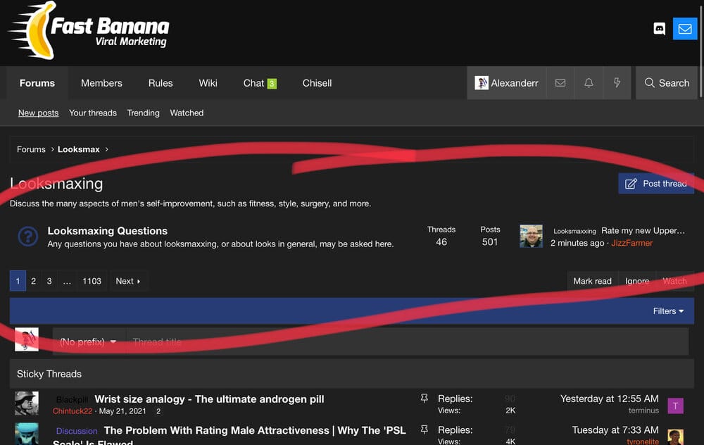The width and height of the screenshot is (704, 445).
Task: Open the Wrist size analogy thread
Action: [x=209, y=399]
